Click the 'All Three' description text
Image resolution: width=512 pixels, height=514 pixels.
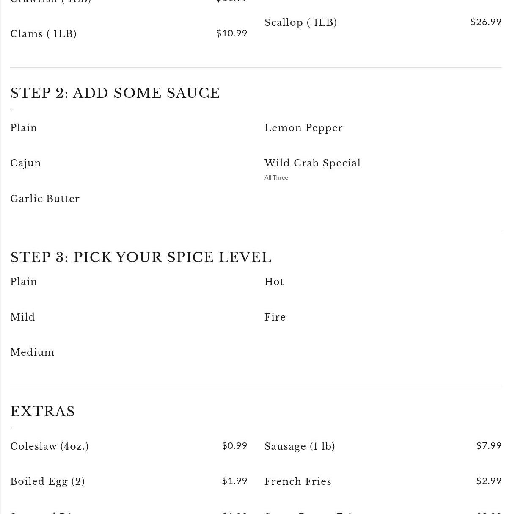pyautogui.click(x=276, y=177)
